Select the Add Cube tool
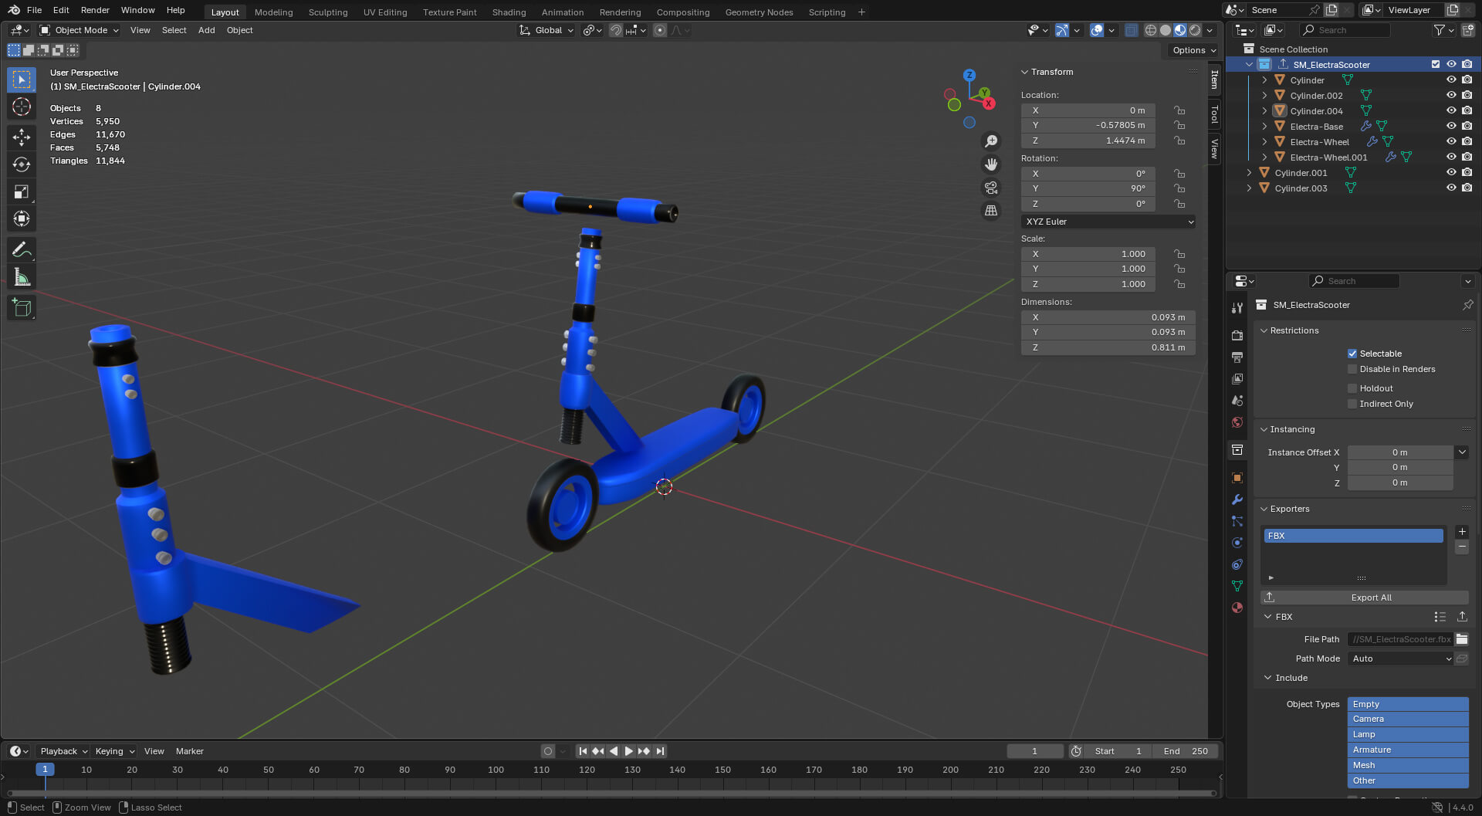The width and height of the screenshot is (1482, 816). pyautogui.click(x=21, y=307)
